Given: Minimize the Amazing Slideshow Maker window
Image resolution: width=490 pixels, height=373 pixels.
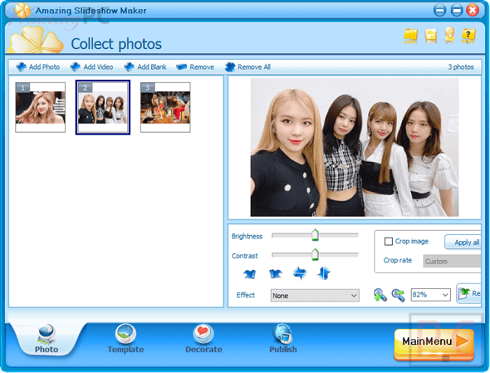Looking at the screenshot, I should [440, 11].
